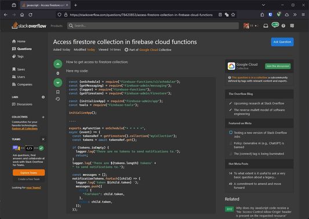Focus the Stack Overflow search box

153,26
